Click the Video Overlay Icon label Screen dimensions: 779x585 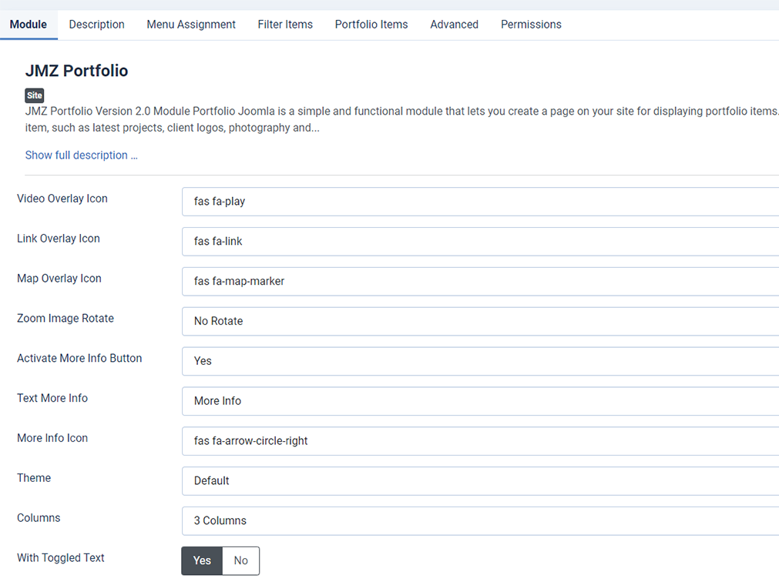click(62, 199)
